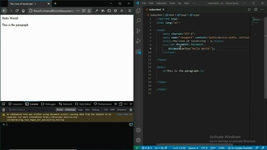This screenshot has width=267, height=150.
Task: Toggle XHR filter in console
Action: 112,110
